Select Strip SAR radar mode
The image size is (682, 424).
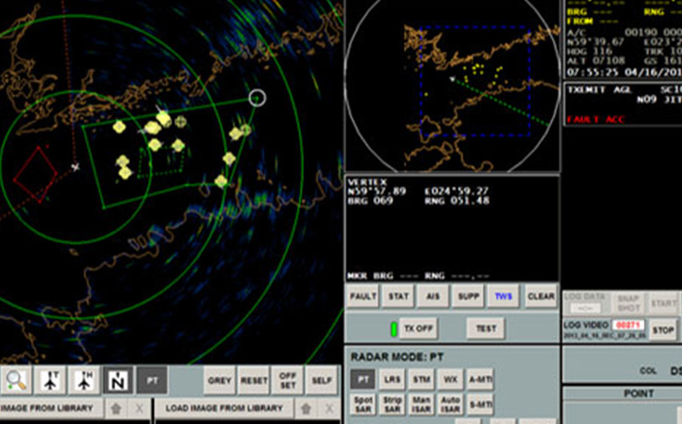[392, 405]
